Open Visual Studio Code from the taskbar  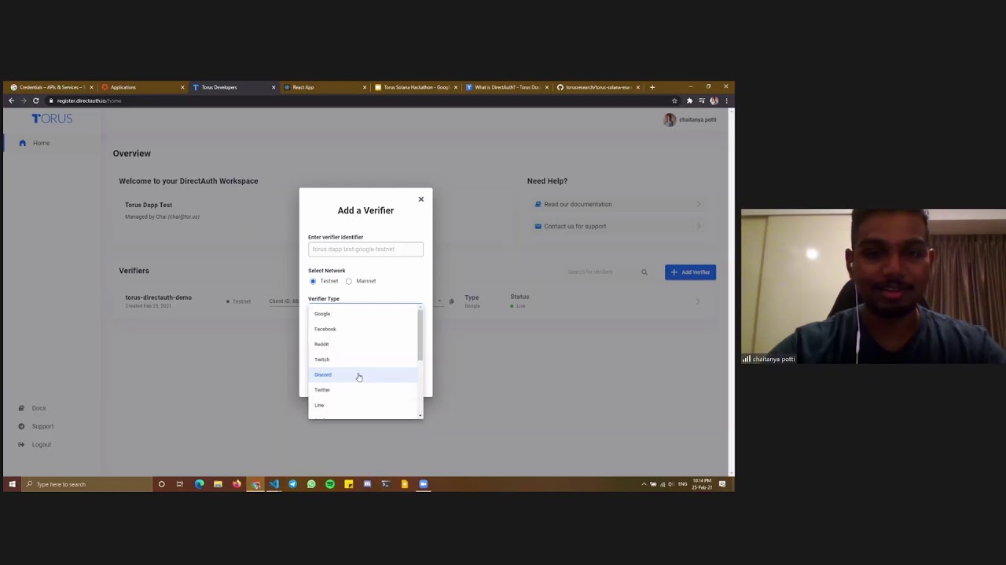click(x=274, y=484)
